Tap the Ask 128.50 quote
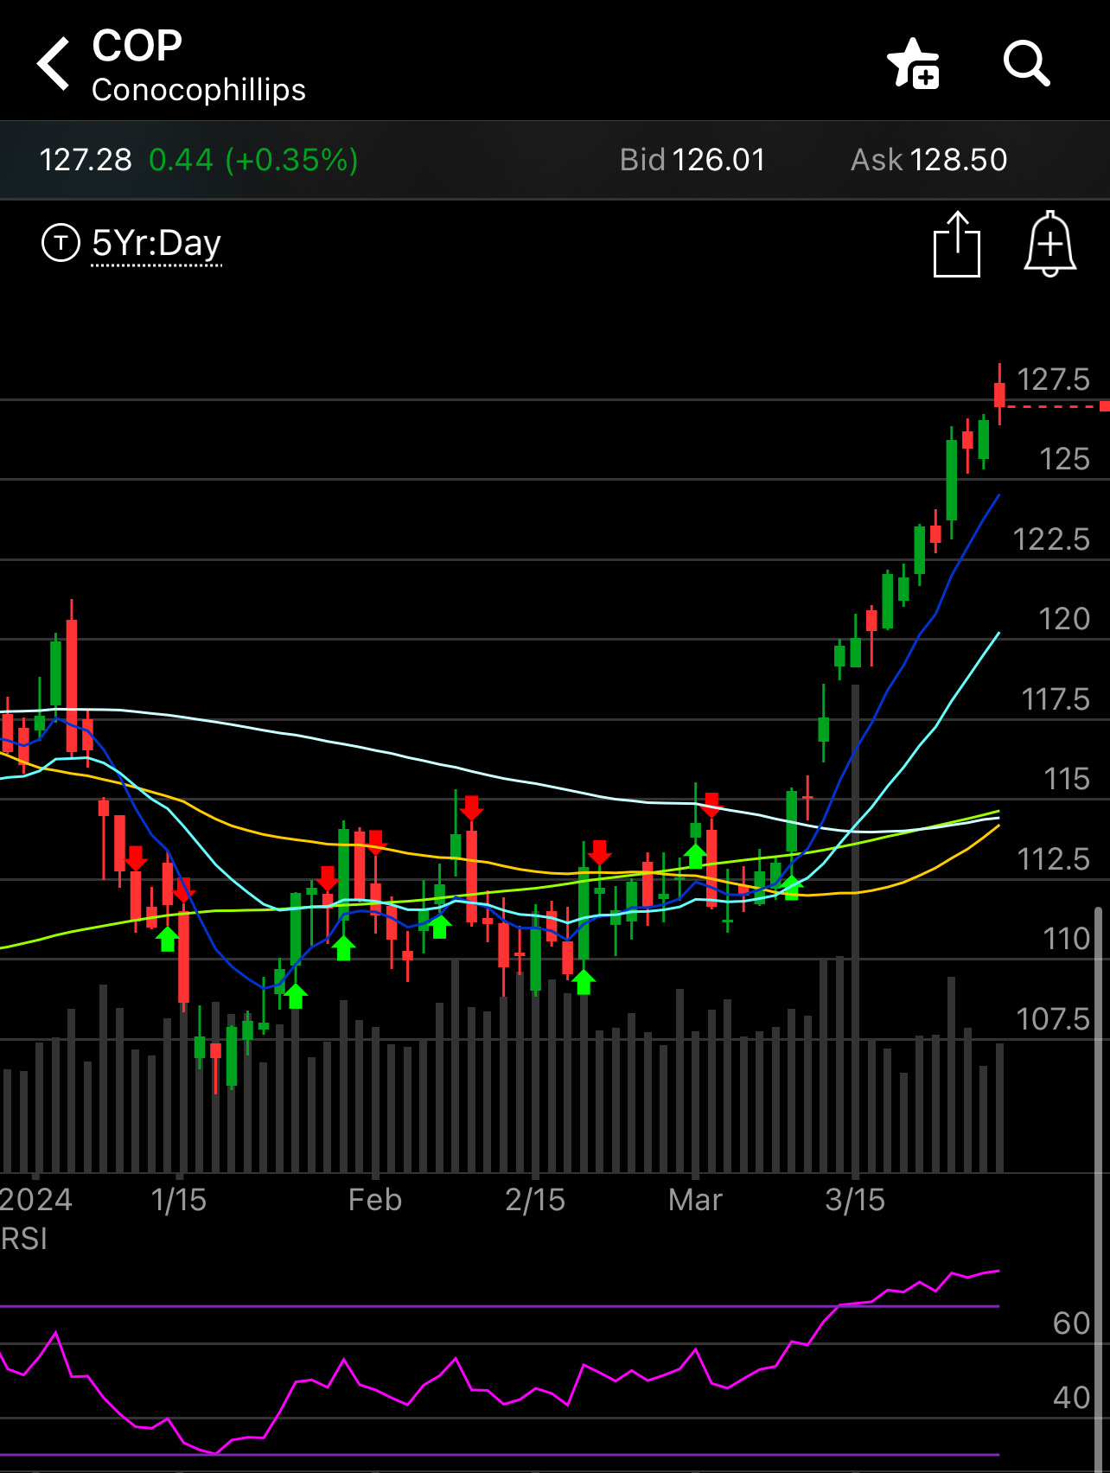 [929, 160]
